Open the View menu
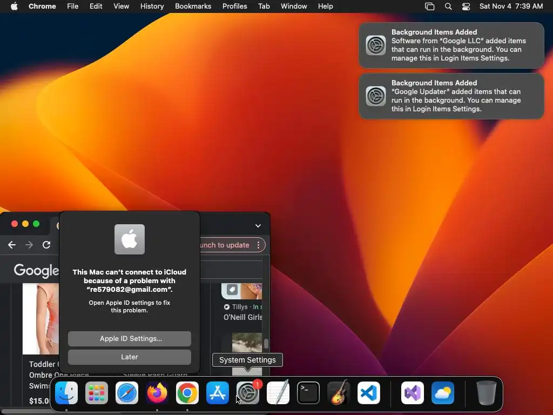The width and height of the screenshot is (553, 415). [122, 6]
